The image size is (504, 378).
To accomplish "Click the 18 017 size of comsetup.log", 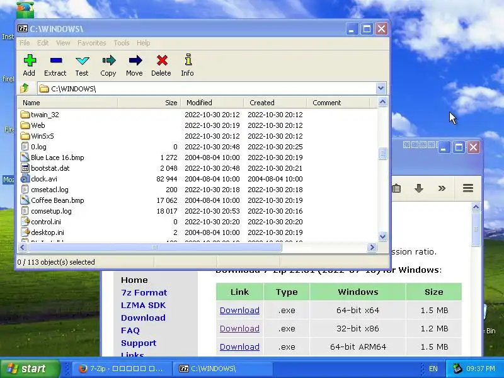I will click(x=166, y=211).
